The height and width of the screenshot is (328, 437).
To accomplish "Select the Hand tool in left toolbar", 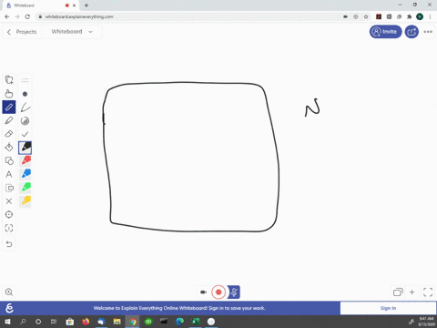I will (9, 94).
